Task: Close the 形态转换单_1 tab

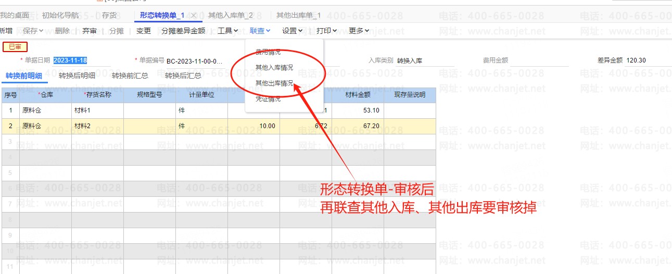Action: click(x=194, y=16)
